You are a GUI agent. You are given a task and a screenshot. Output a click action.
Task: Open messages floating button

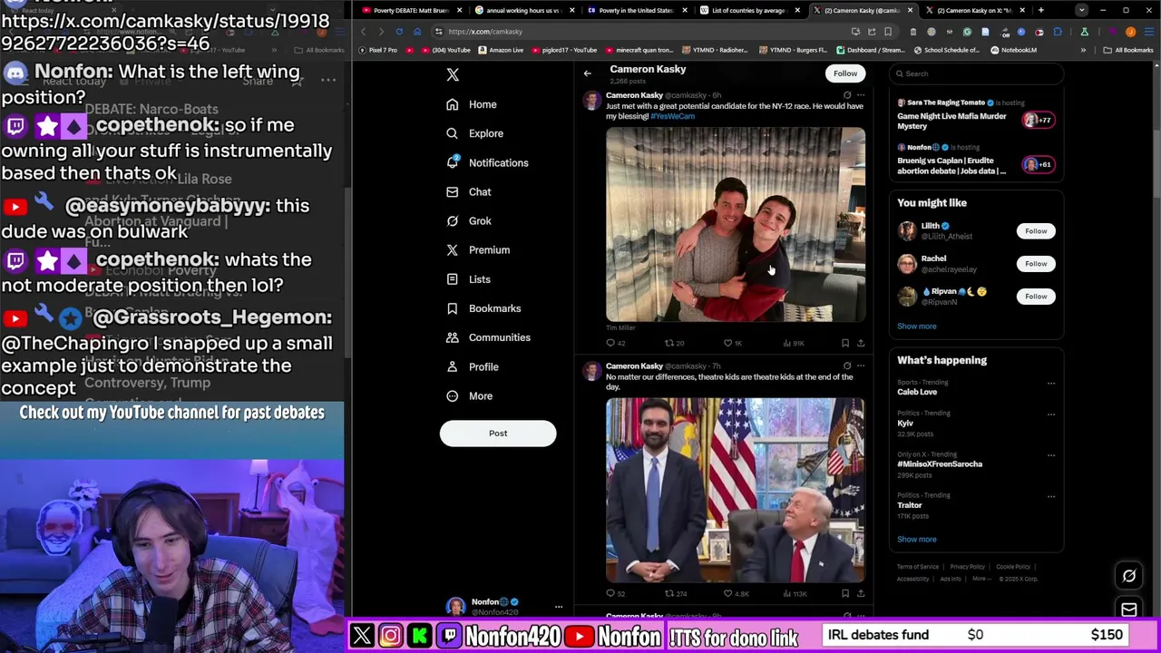tap(1129, 610)
